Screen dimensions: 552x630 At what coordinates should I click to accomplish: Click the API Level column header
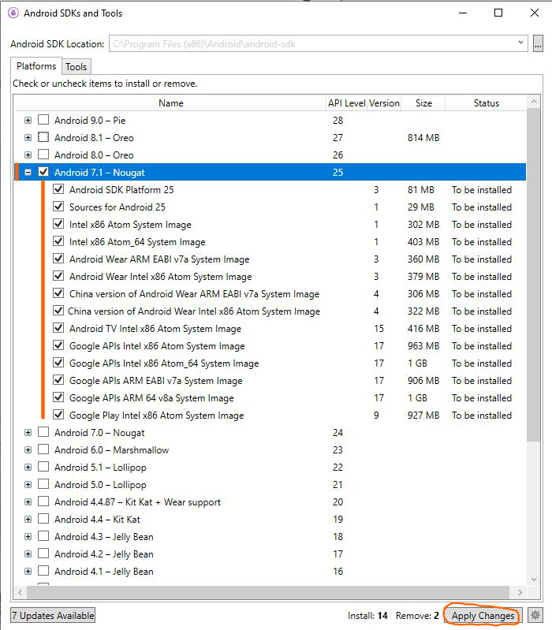(346, 103)
